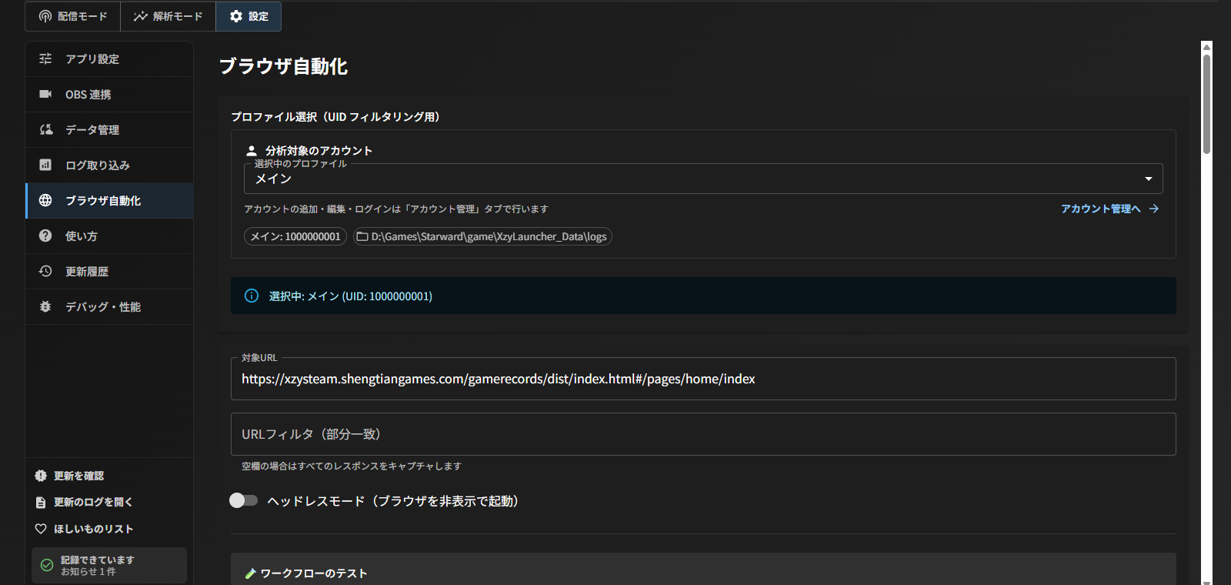This screenshot has width=1231, height=585.
Task: Click the 選択中: メイン (UID: 1000000001) text
Action: click(x=351, y=296)
